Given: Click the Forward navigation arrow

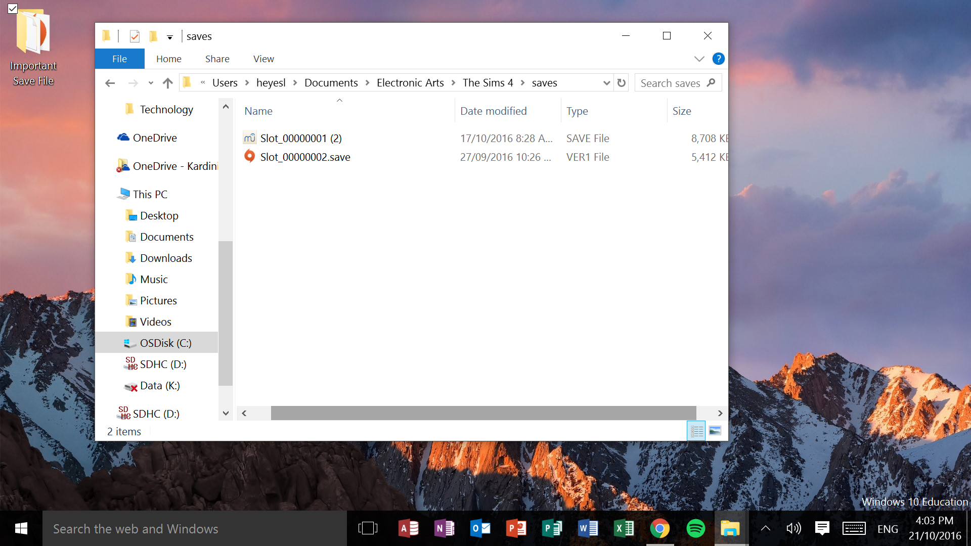Looking at the screenshot, I should click(133, 82).
